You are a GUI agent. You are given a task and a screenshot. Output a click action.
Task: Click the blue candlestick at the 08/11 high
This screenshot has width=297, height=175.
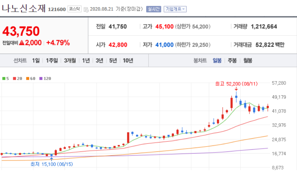point(236,97)
